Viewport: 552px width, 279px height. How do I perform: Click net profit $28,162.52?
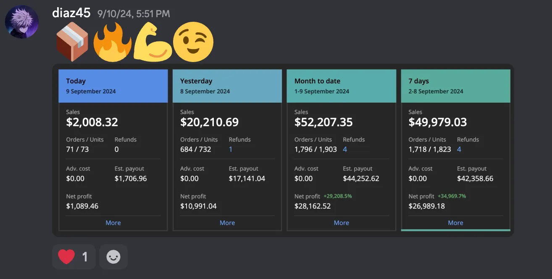coord(313,206)
